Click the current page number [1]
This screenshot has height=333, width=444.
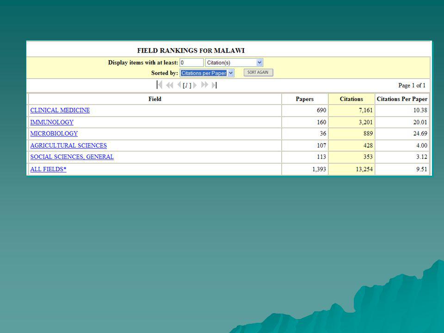pyautogui.click(x=187, y=85)
